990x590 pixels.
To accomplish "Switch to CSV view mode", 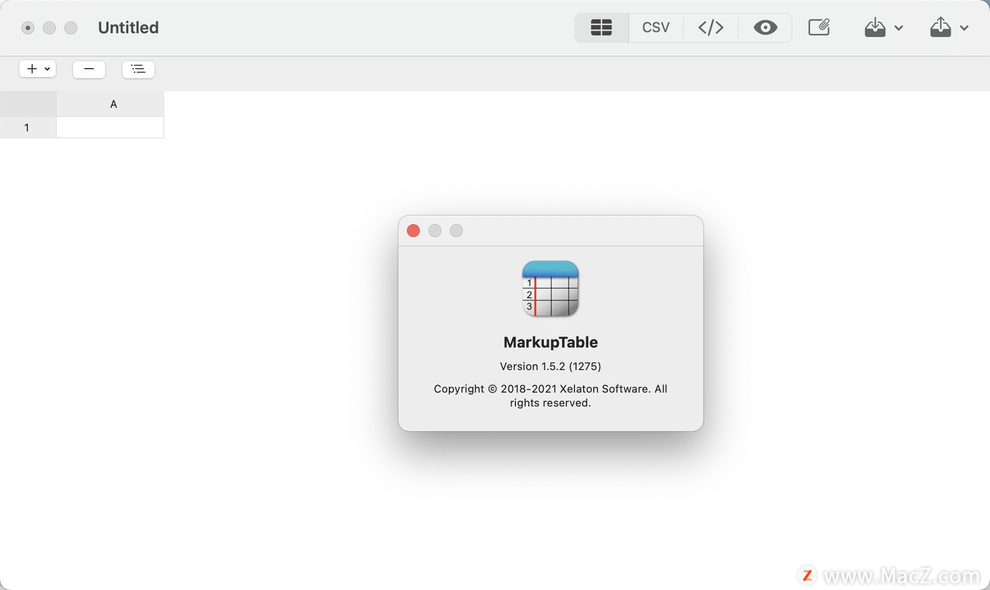I will pyautogui.click(x=656, y=27).
